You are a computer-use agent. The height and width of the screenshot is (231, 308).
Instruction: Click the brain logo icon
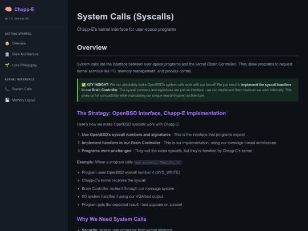click(x=8, y=9)
